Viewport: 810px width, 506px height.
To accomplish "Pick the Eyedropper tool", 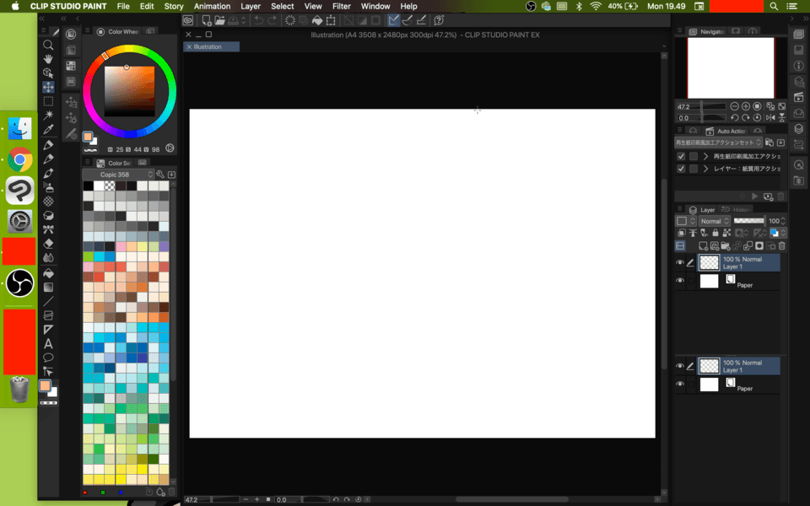I will (48, 130).
